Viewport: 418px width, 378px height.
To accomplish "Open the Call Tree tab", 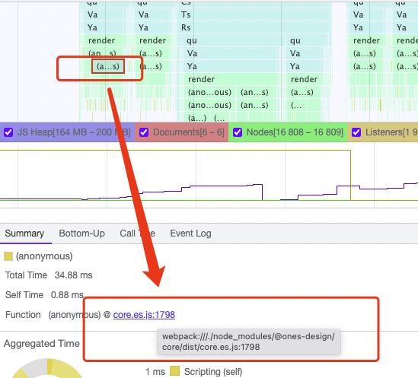I will pos(137,233).
